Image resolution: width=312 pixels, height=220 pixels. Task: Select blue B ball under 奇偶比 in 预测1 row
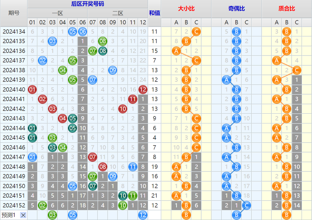coord(236,215)
